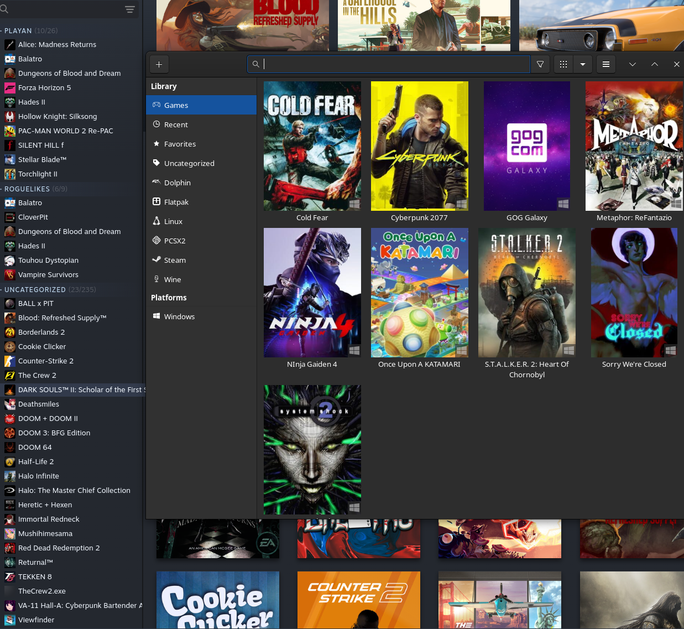Select the Flatpak runner
This screenshot has width=684, height=629.
[x=201, y=202]
